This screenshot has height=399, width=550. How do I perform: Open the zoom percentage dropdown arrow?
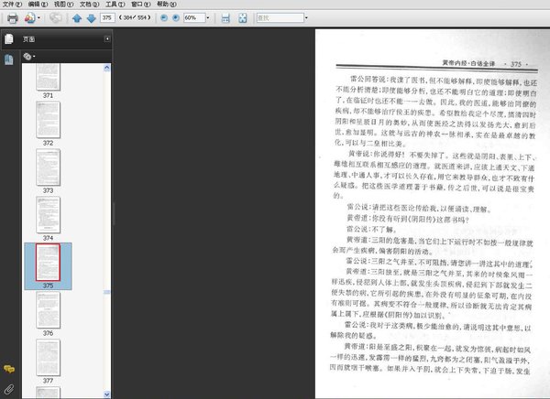208,17
